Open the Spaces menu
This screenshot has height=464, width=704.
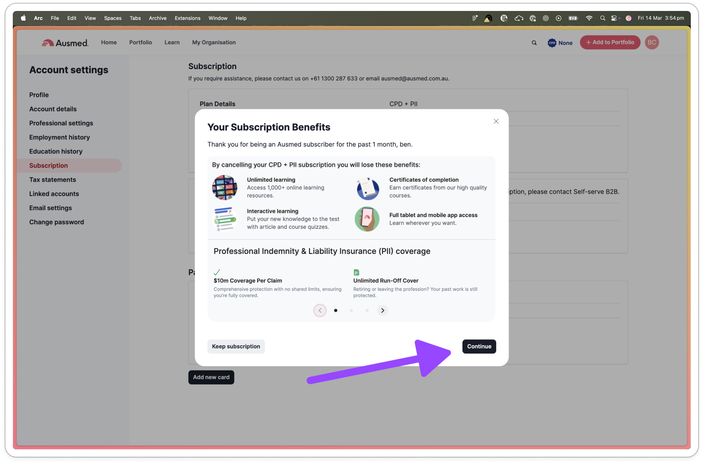(x=113, y=18)
